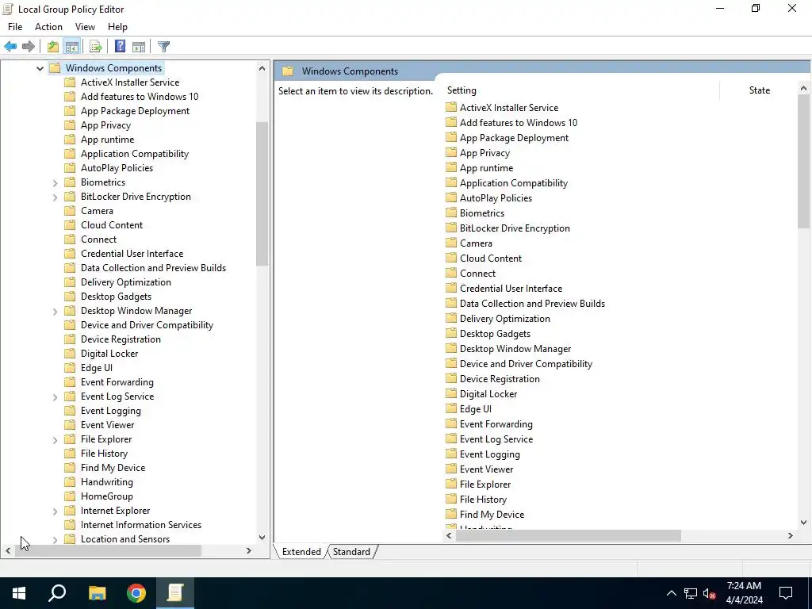
Task: Select Desktop Gadgets in right pane
Action: coord(495,334)
